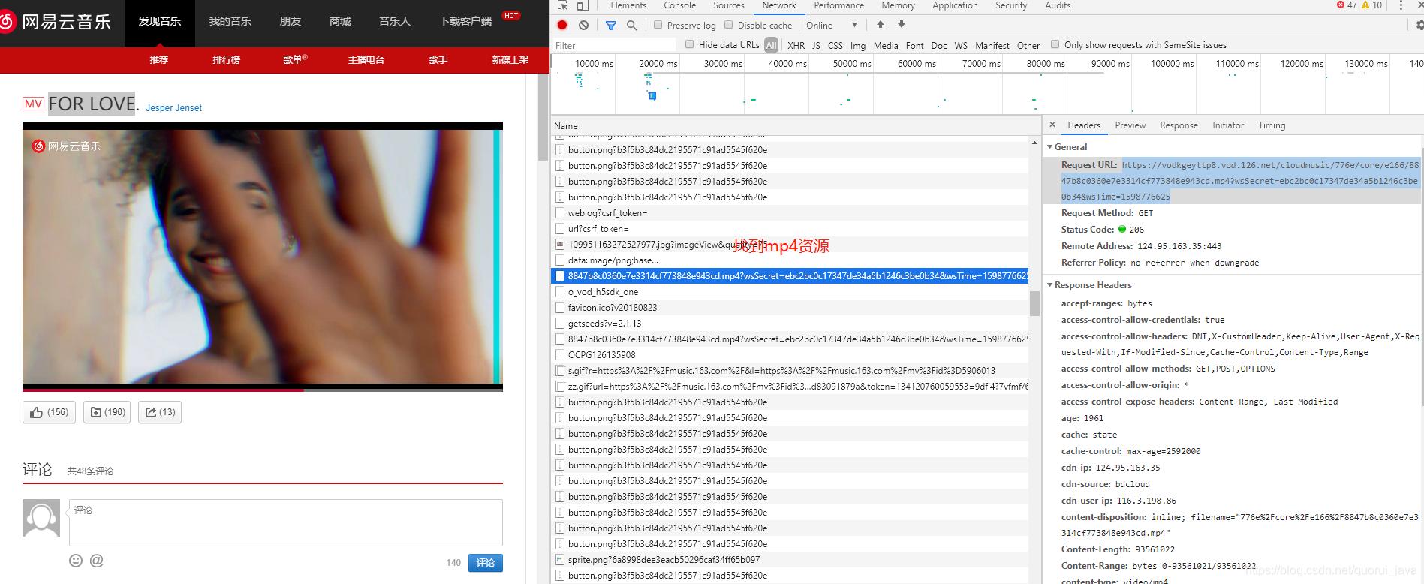Select the All request type filter
Screen dimensions: 1424x584
(x=772, y=45)
